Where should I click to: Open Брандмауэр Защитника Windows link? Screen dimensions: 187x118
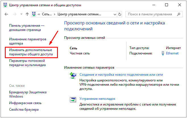[x=28, y=94]
